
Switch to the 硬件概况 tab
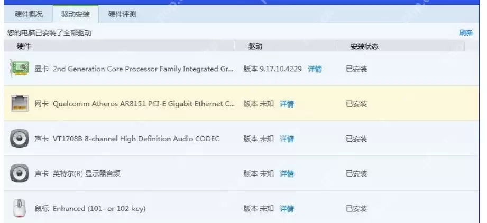29,14
